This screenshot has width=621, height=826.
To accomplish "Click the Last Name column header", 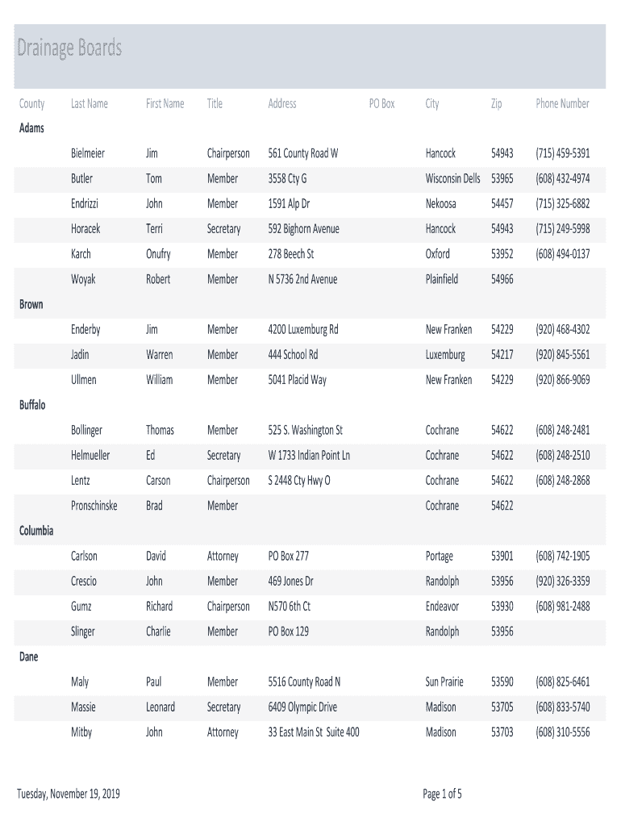I will pos(89,103).
